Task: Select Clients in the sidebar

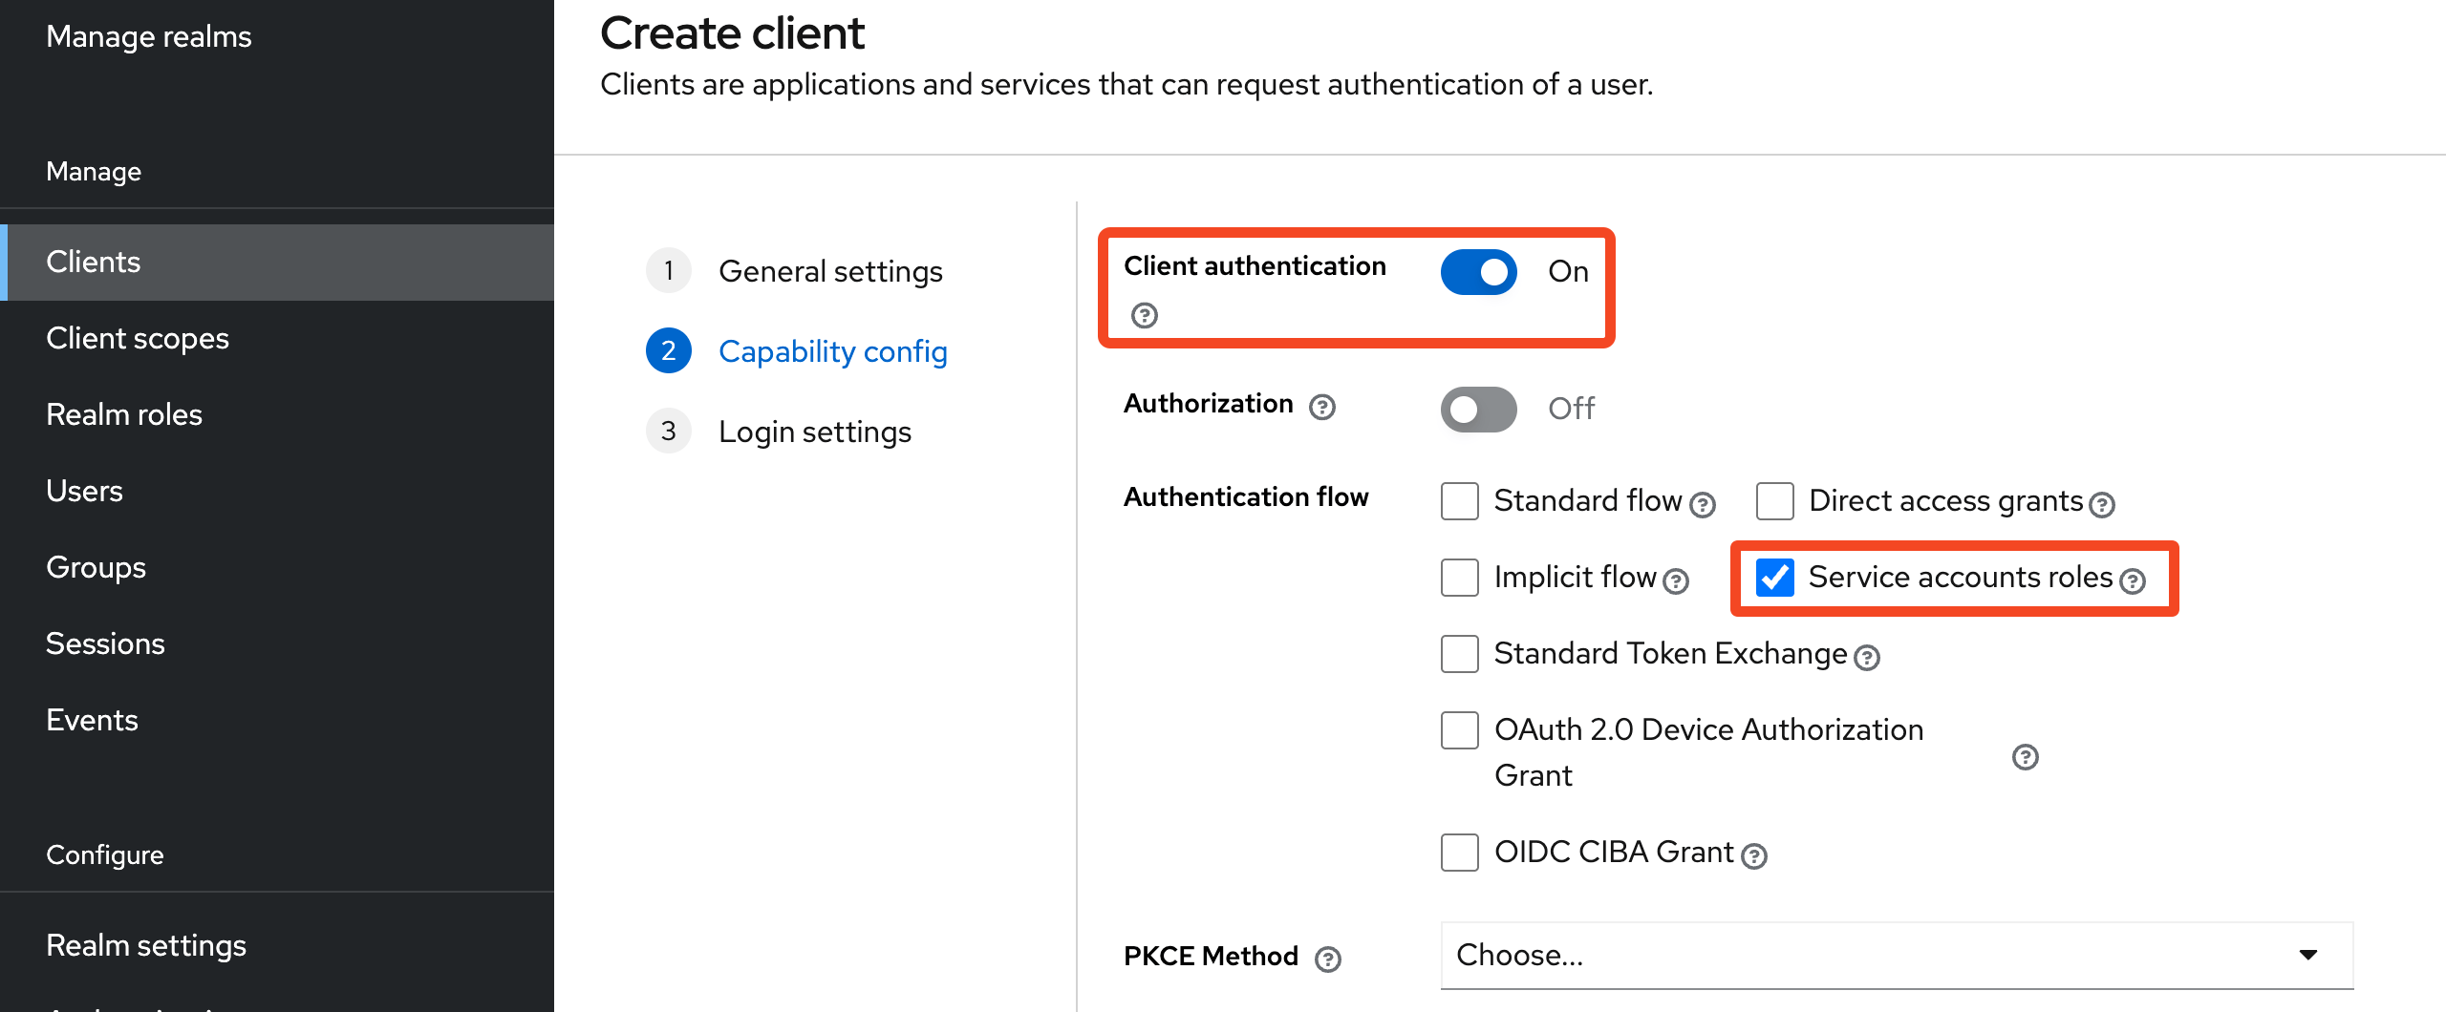Action: 277,262
